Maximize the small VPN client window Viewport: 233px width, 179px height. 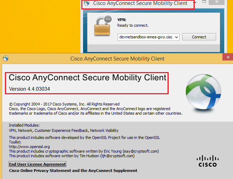coord(204,2)
